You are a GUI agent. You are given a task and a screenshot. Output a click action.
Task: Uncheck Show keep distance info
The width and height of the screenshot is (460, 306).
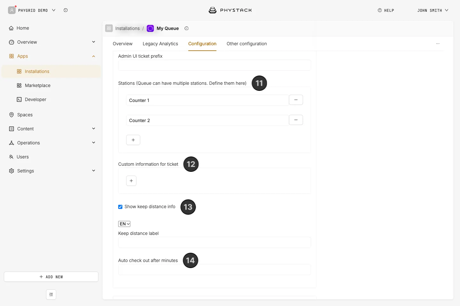(120, 207)
